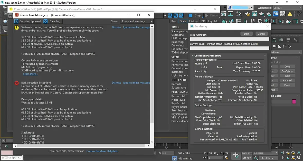Image resolution: width=303 pixels, height=161 pixels.
Task: Click the Current Task progress bar
Action: [230, 48]
